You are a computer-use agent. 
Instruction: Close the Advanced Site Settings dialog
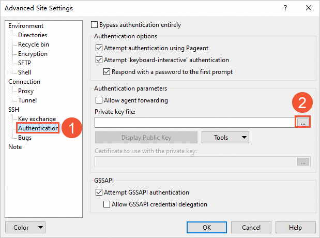(309, 8)
